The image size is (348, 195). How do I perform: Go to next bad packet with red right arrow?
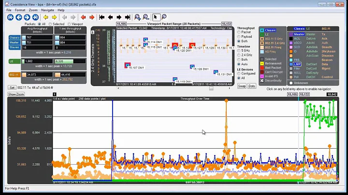tap(92, 17)
